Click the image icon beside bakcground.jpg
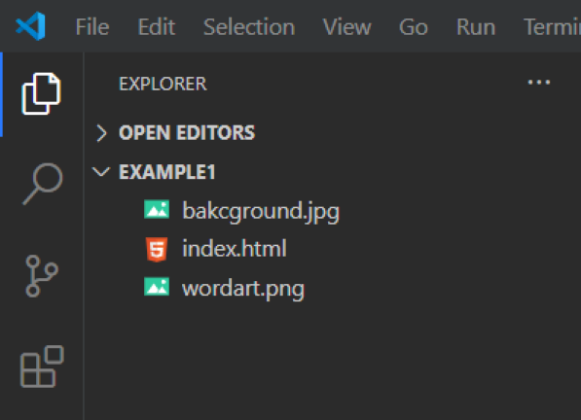The height and width of the screenshot is (420, 581). pyautogui.click(x=157, y=209)
